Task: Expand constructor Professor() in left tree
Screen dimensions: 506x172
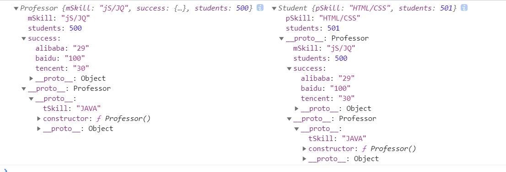Action: (39, 119)
